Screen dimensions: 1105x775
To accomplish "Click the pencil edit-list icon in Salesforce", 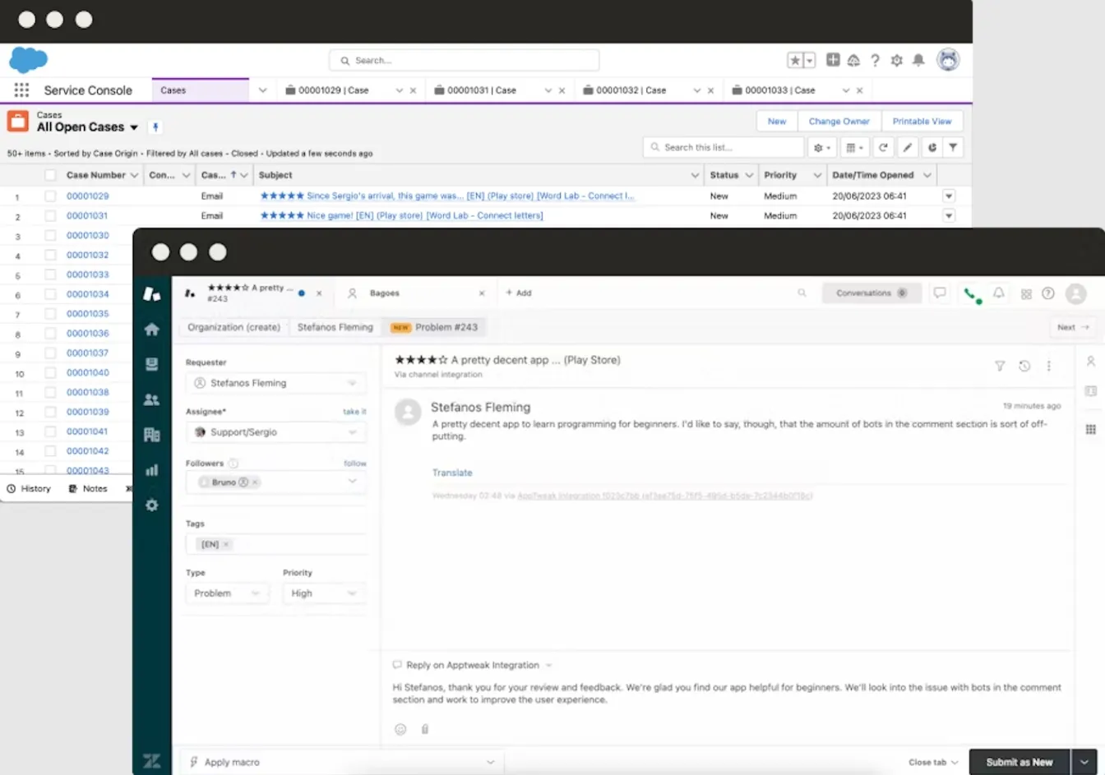I will [x=908, y=148].
